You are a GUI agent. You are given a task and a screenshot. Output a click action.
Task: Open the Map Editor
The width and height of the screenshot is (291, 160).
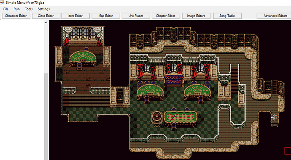click(x=105, y=16)
